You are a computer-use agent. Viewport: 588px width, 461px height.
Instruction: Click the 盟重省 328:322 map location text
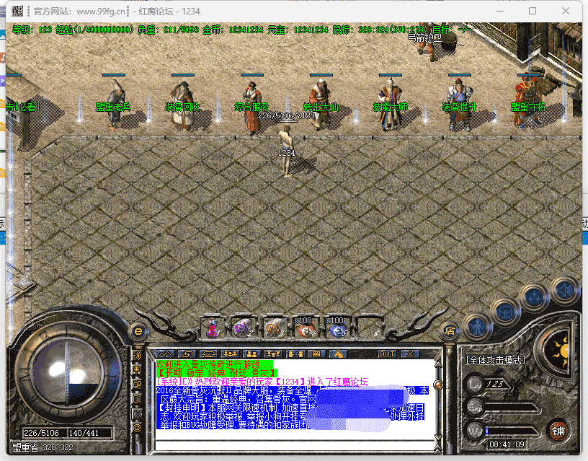(43, 447)
